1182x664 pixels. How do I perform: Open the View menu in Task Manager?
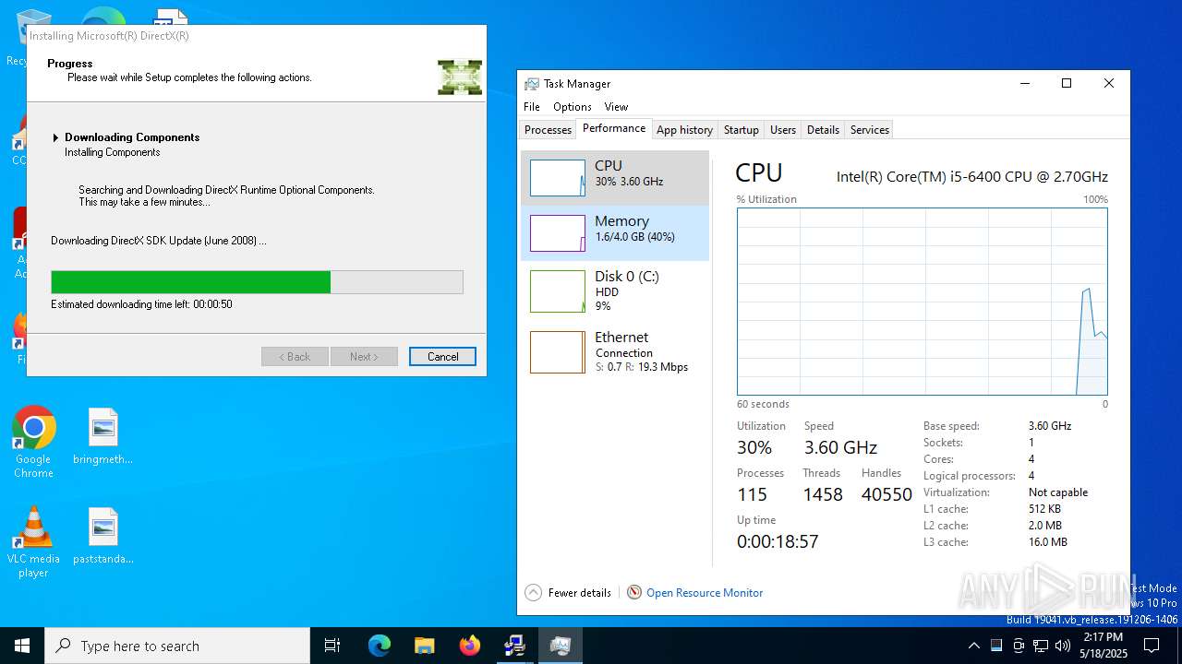pyautogui.click(x=616, y=107)
